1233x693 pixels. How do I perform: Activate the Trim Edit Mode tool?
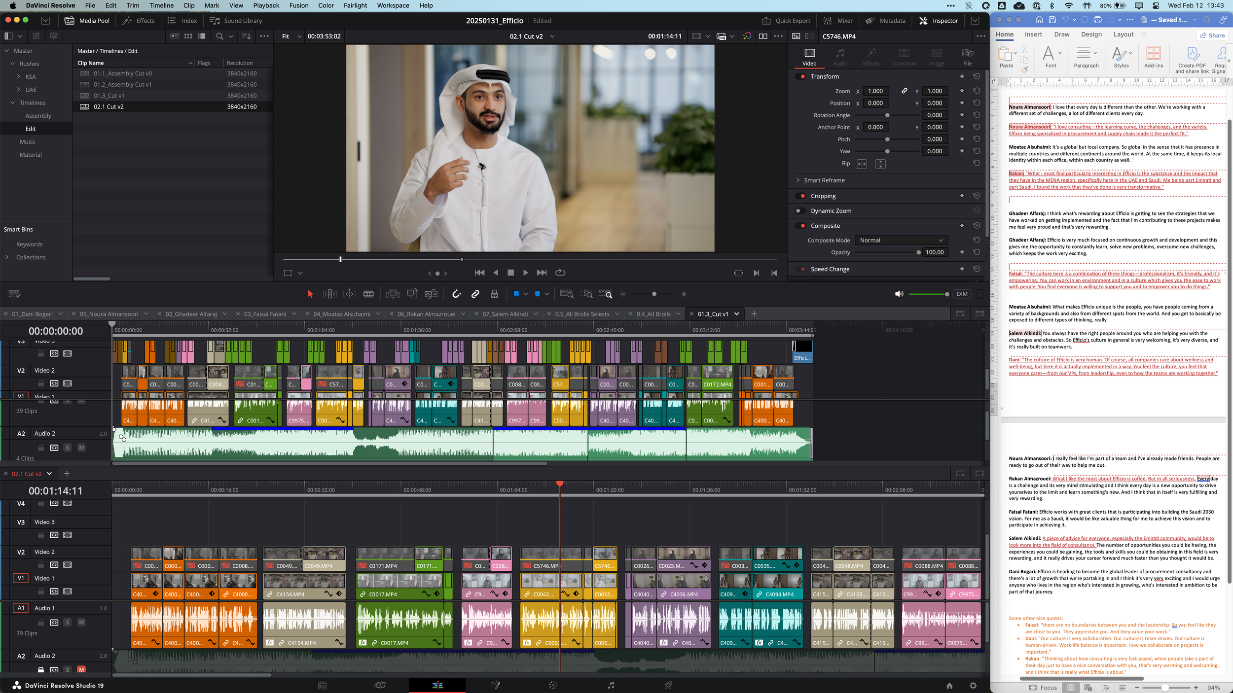329,294
